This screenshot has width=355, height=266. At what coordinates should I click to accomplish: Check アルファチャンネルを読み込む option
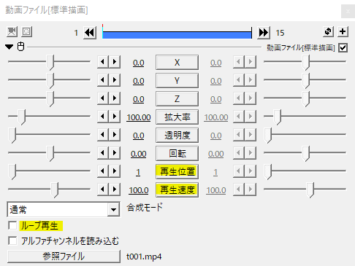[12, 240]
